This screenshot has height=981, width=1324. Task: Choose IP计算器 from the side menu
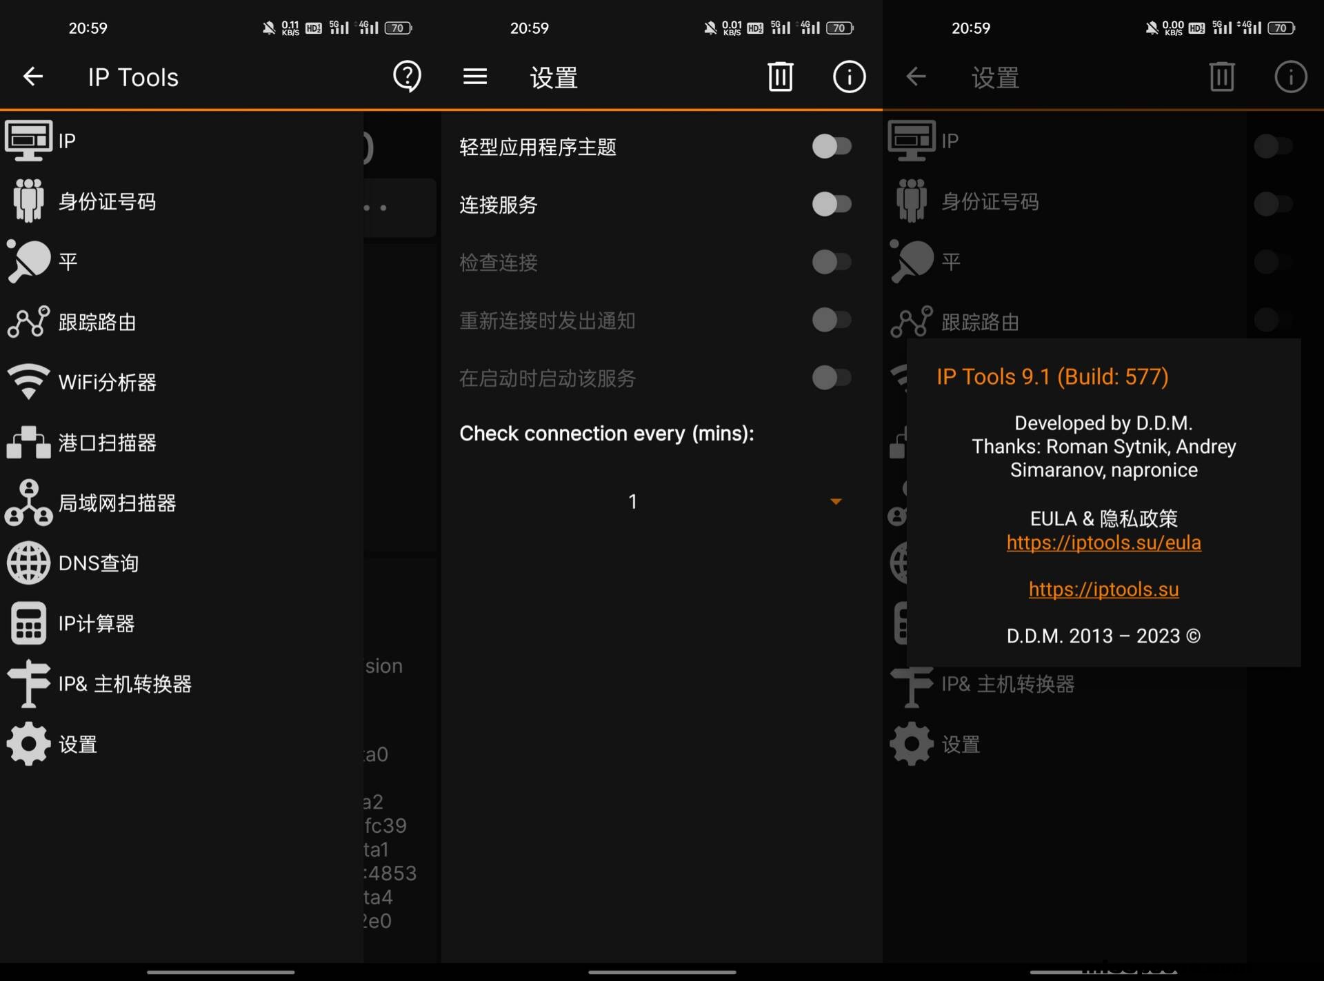point(96,623)
